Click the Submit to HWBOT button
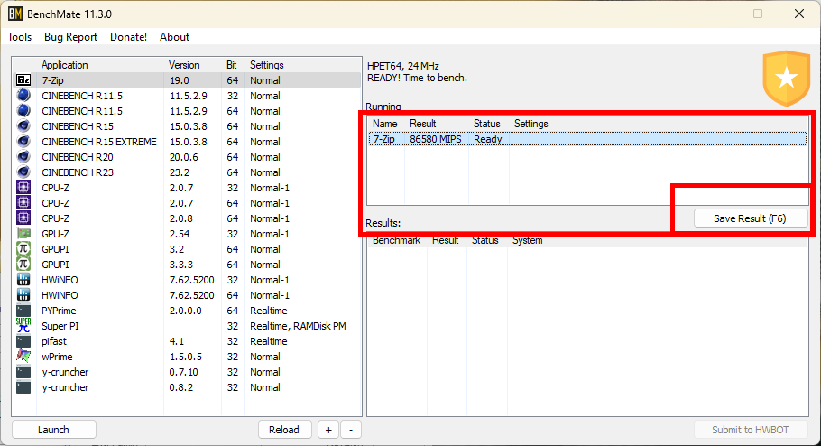 point(751,430)
